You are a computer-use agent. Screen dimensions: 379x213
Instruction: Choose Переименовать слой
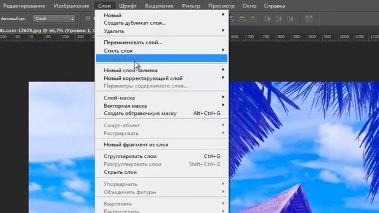pyautogui.click(x=162, y=42)
